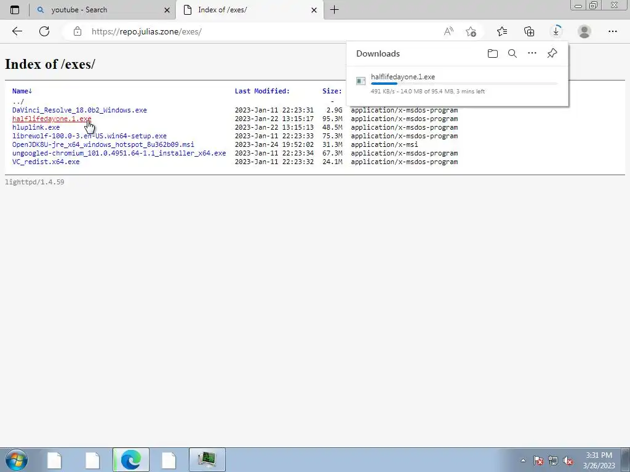
Task: Open first blank document taskbar icon
Action: click(54, 460)
